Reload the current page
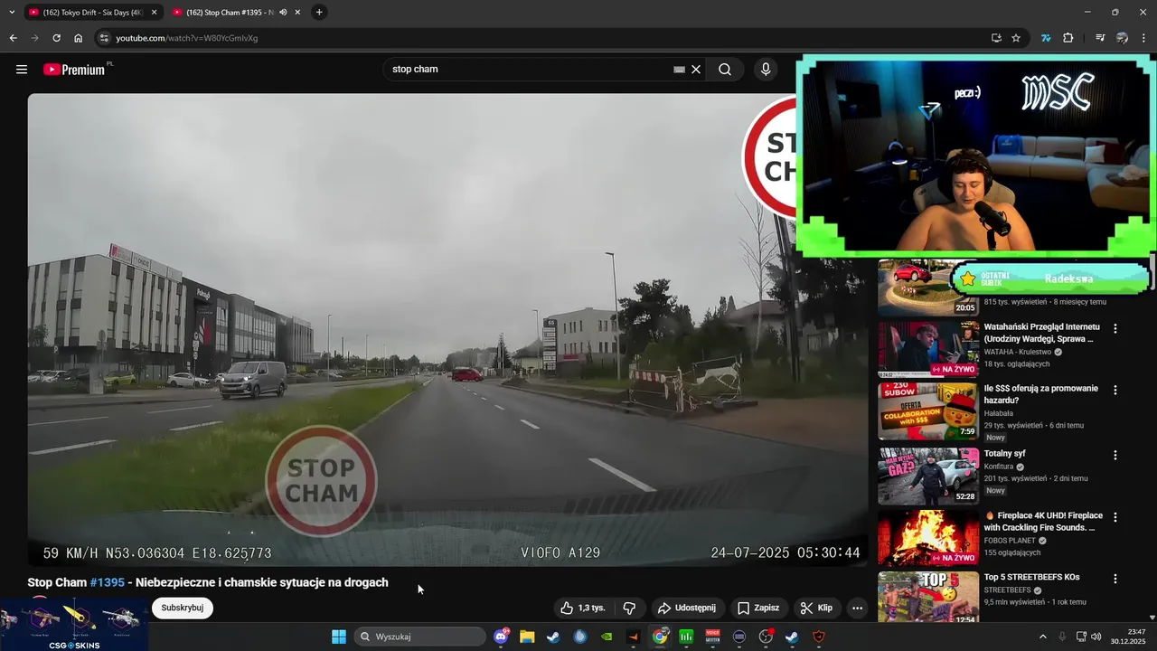1157x651 pixels. [56, 38]
